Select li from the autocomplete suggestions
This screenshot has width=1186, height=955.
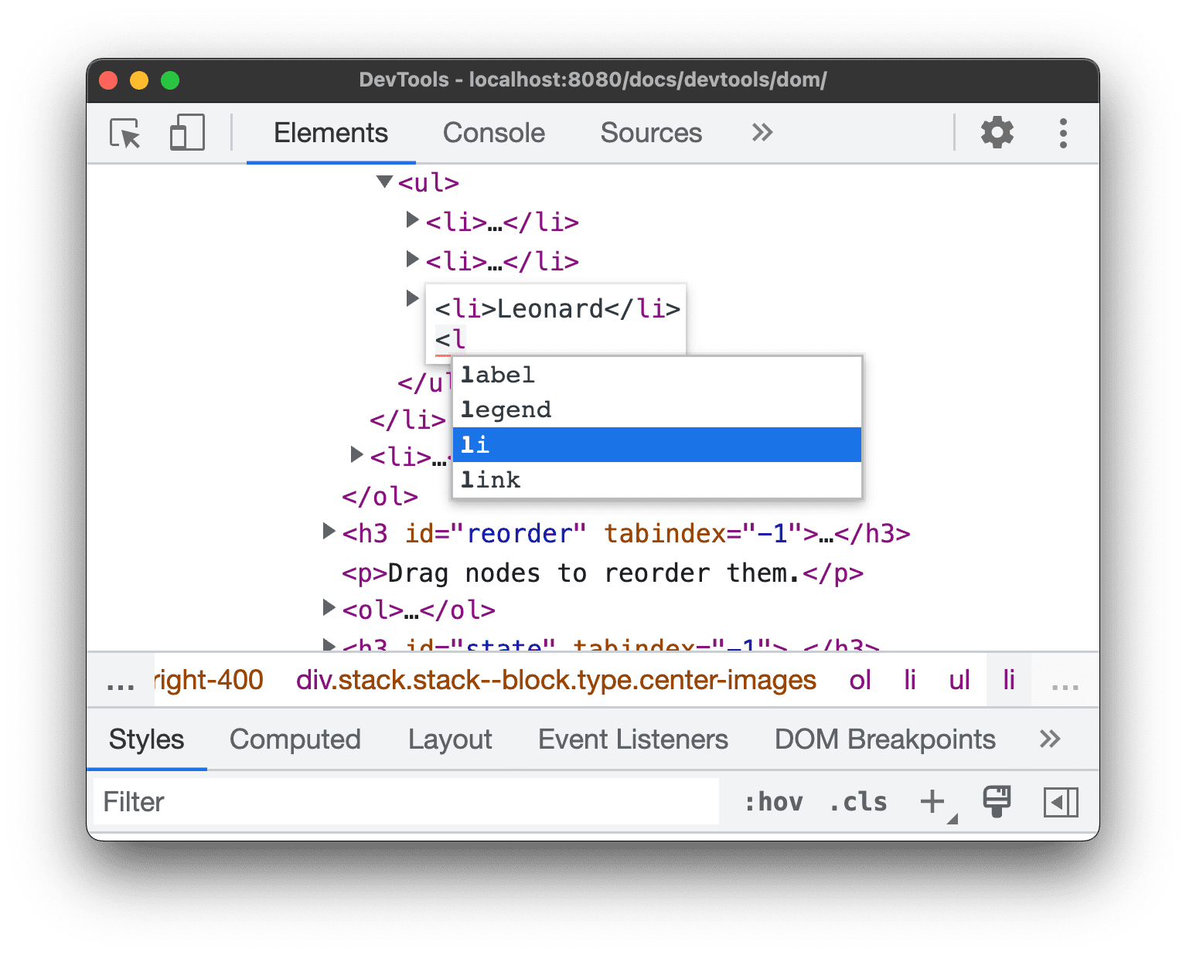click(656, 445)
